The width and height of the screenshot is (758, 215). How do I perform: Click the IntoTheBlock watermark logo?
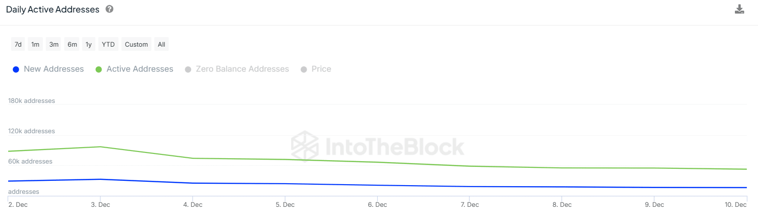coord(378,146)
